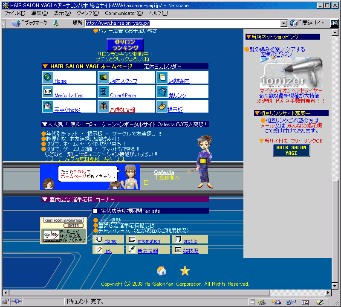Screen dimensions: 341x307
Task: Expand the location URL dropdown arrow
Action: (x=283, y=23)
